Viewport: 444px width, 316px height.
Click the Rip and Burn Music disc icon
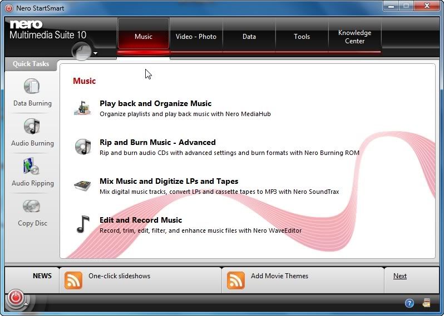[x=82, y=147]
